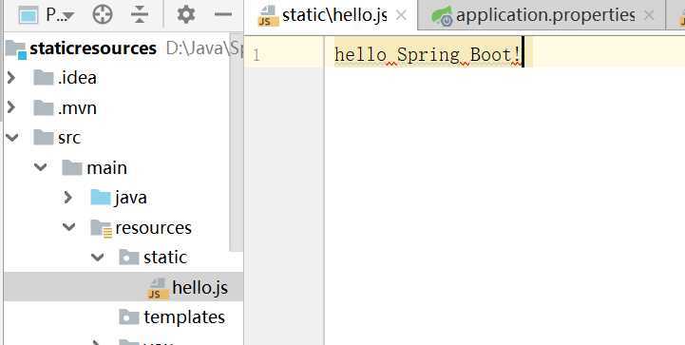This screenshot has height=345, width=685.
Task: Expand the .mvn folder
Action: click(x=11, y=107)
